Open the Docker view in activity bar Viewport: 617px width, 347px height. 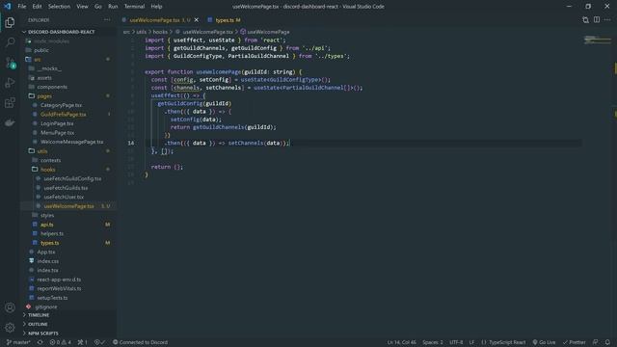pyautogui.click(x=10, y=122)
